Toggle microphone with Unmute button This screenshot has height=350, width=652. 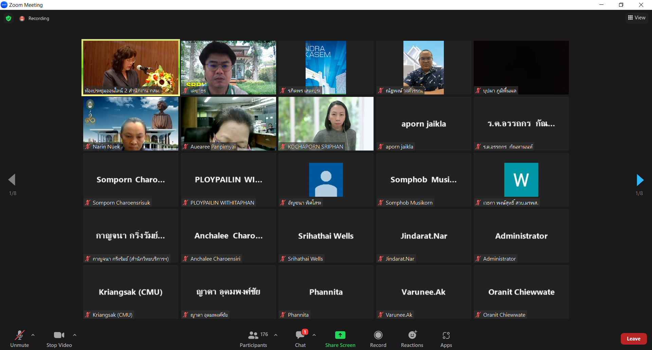pyautogui.click(x=19, y=339)
